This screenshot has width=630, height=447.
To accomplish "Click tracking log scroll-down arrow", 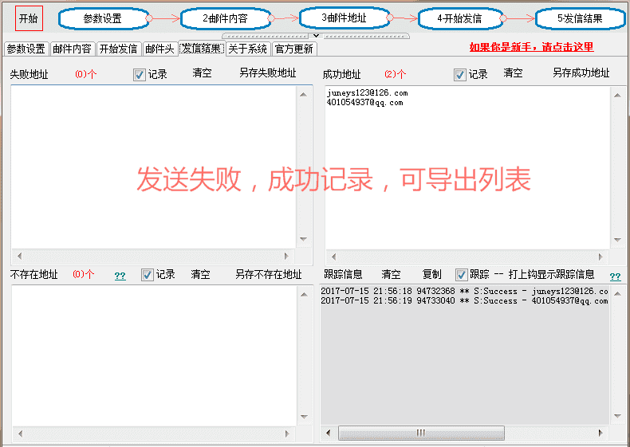I will 617,417.
